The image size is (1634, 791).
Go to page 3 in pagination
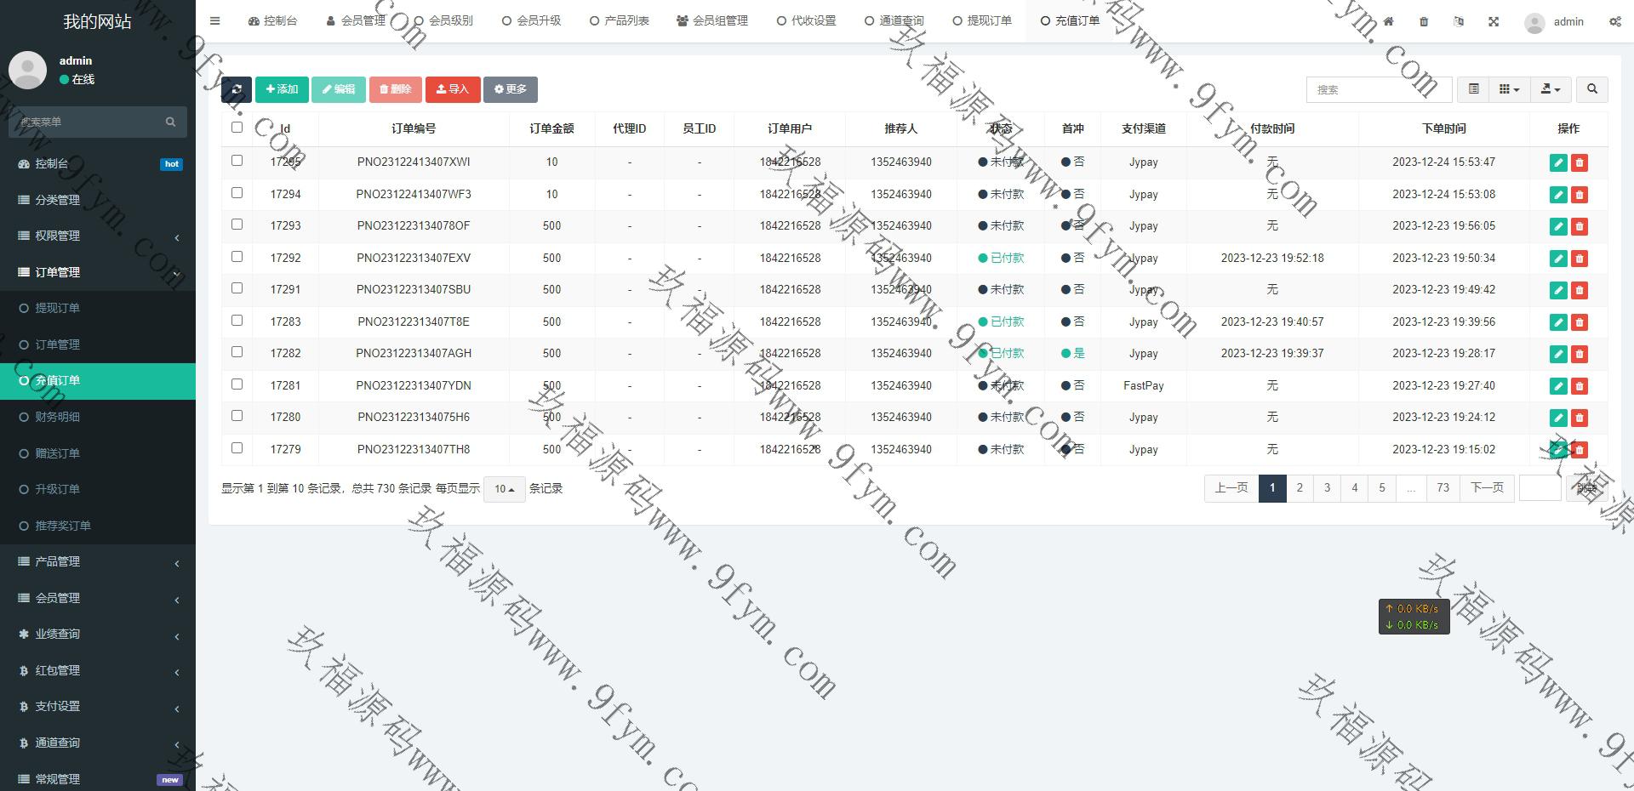(1327, 488)
